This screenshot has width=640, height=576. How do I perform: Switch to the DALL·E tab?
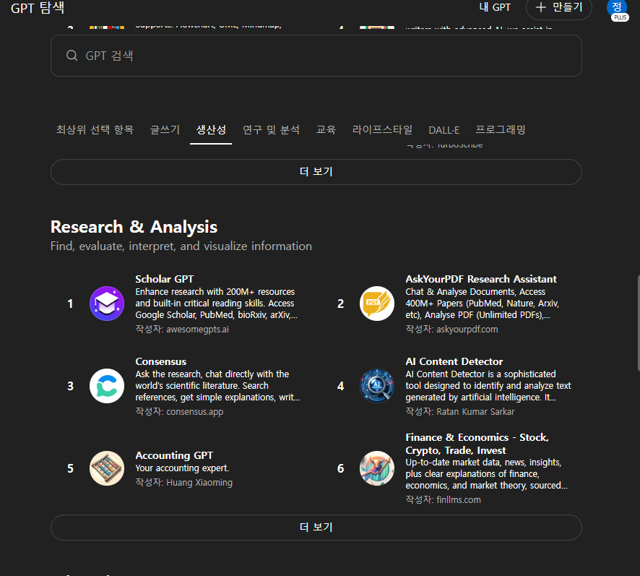(444, 130)
